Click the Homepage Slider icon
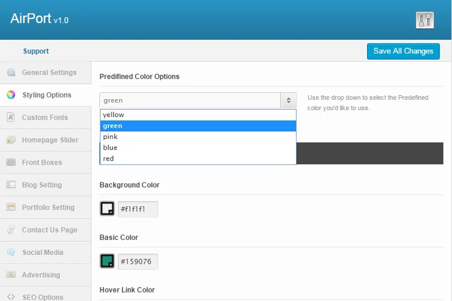This screenshot has width=452, height=301. coord(11,140)
